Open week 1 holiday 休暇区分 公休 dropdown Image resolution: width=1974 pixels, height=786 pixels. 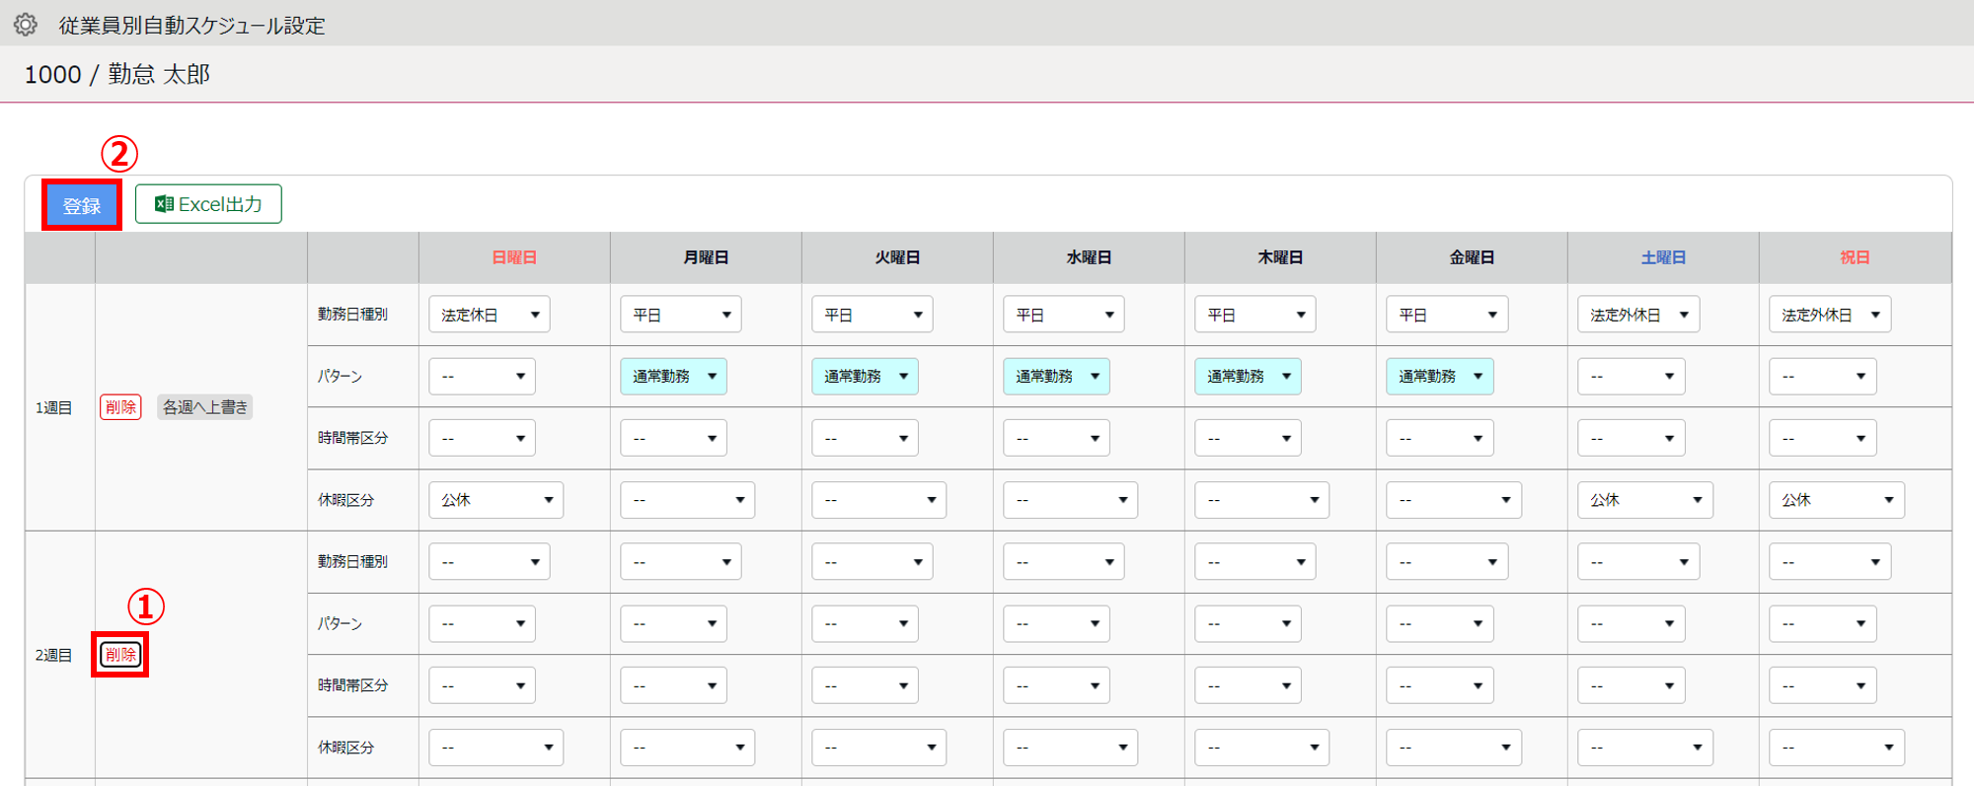[1836, 500]
